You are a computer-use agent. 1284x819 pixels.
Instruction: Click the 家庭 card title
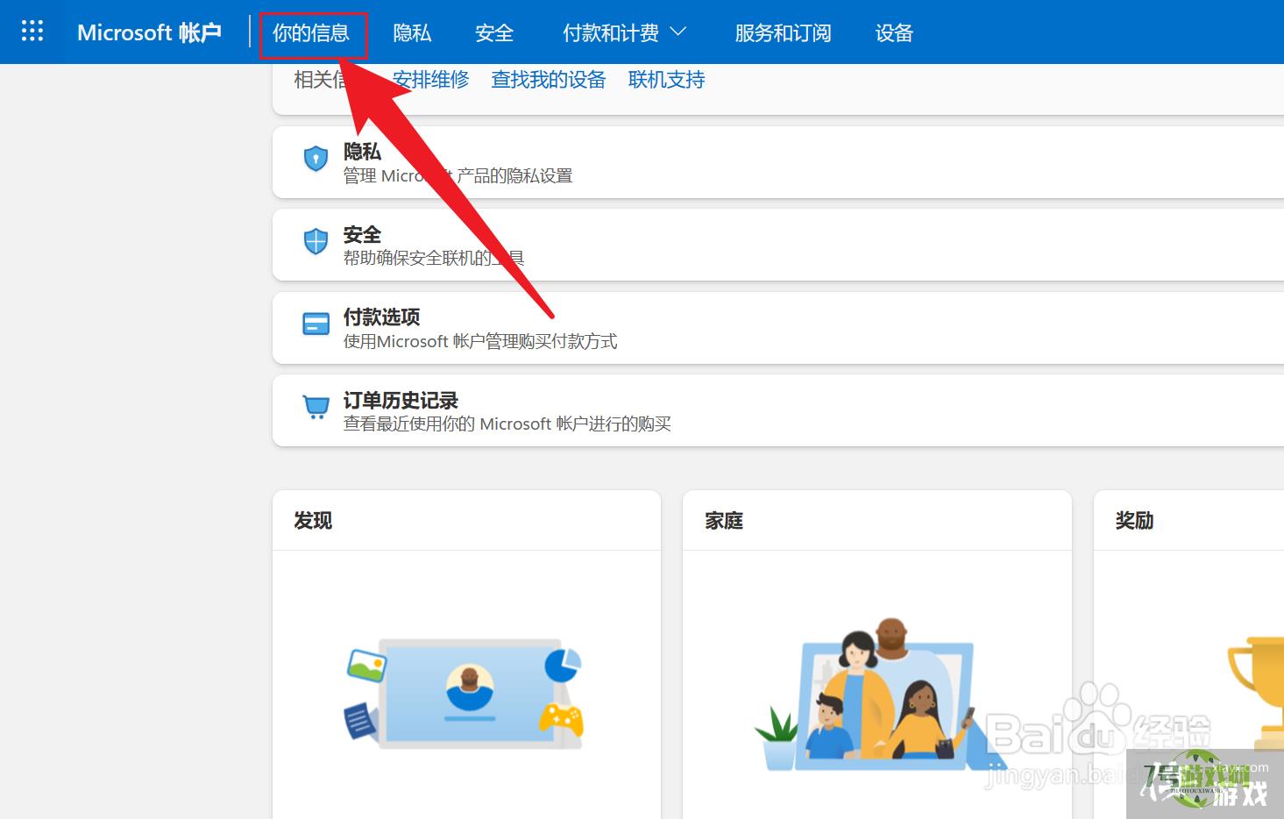click(x=724, y=520)
